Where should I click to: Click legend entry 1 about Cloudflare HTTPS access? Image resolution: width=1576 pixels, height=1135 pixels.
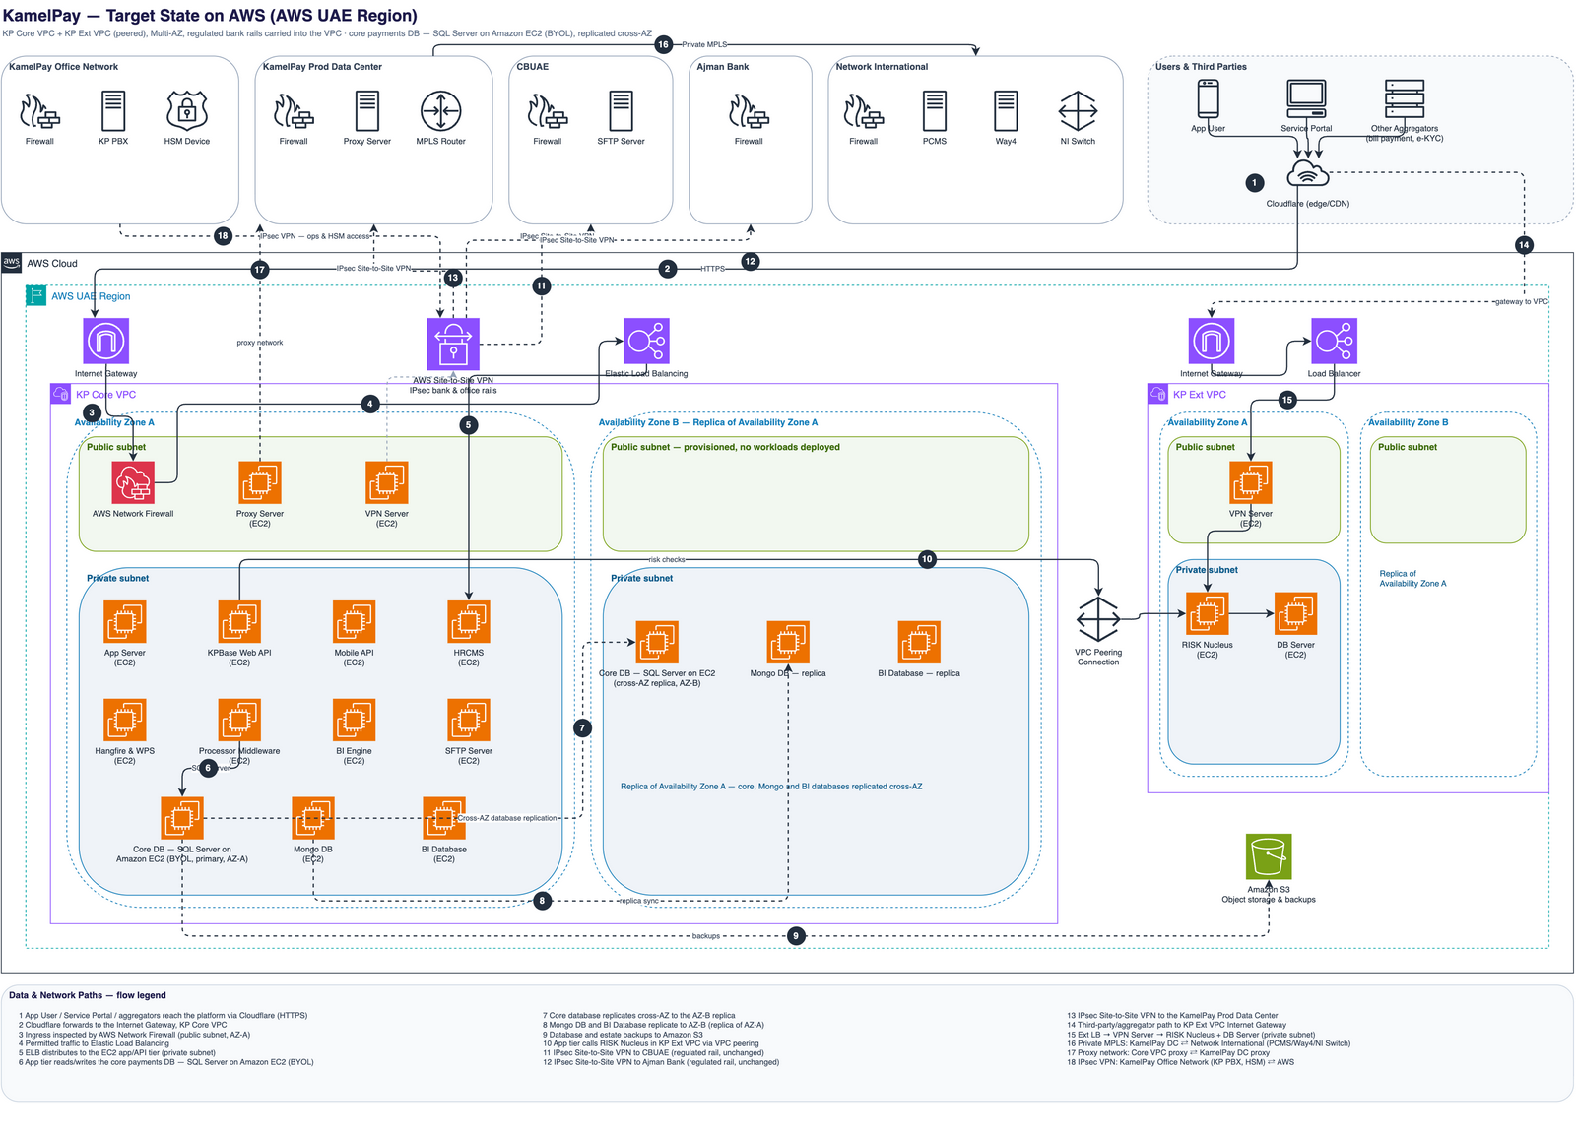163,1015
